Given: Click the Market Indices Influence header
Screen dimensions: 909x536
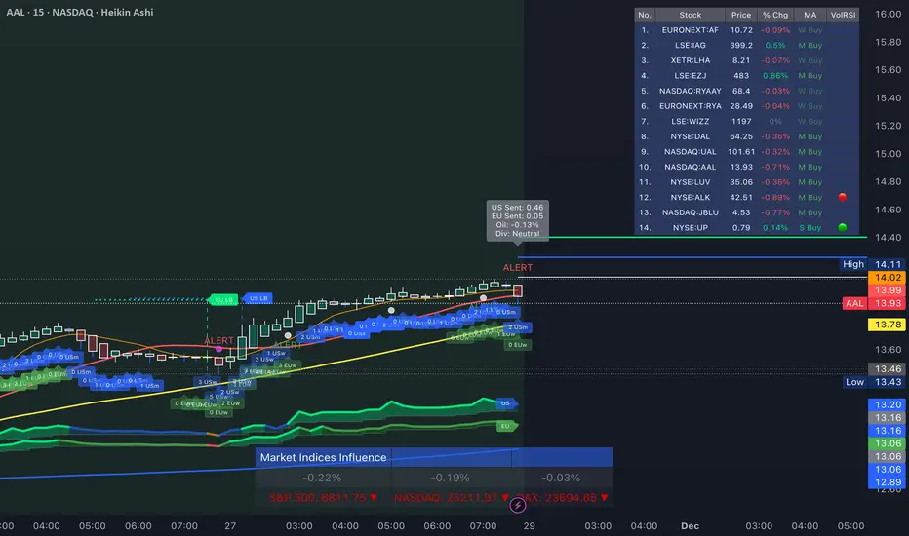Looking at the screenshot, I should click(323, 457).
